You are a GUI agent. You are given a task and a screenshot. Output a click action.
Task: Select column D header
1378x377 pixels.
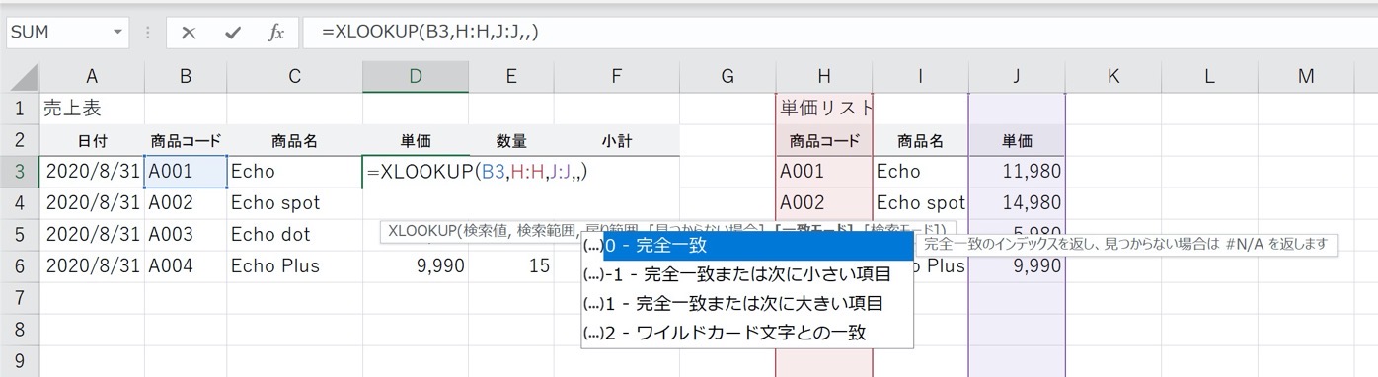416,77
